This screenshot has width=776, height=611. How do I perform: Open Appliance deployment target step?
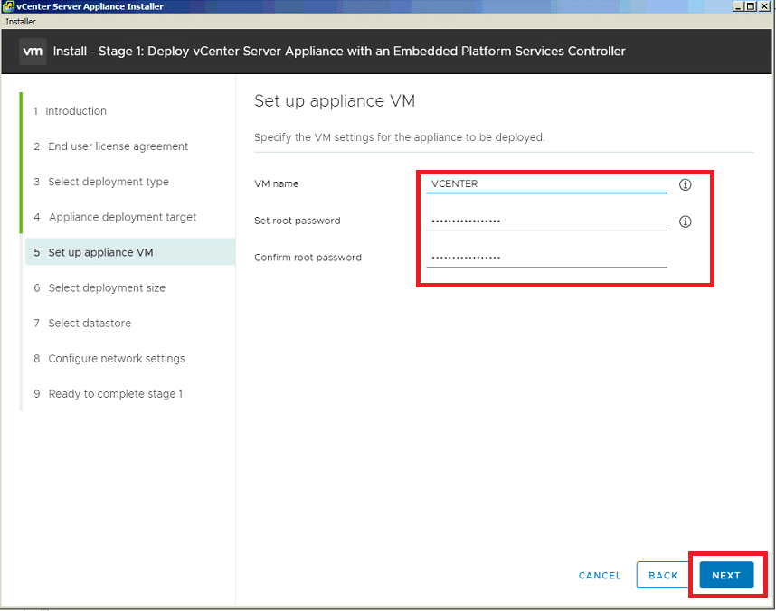[x=115, y=217]
